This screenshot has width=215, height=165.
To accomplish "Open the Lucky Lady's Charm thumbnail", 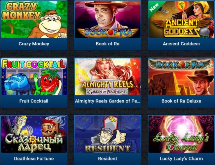I will click(x=181, y=134).
